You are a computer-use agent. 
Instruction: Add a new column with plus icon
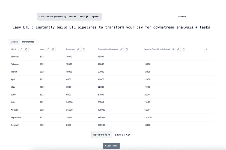coord(207,49)
